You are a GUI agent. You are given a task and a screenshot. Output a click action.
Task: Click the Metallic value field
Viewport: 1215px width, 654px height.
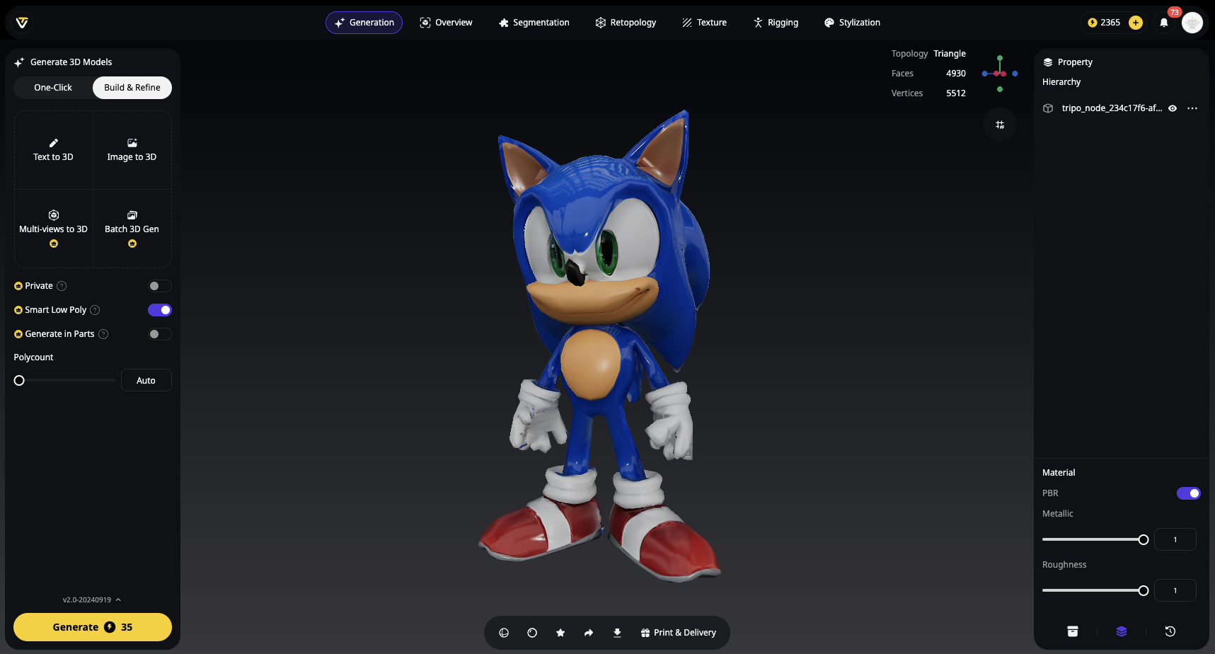1175,539
